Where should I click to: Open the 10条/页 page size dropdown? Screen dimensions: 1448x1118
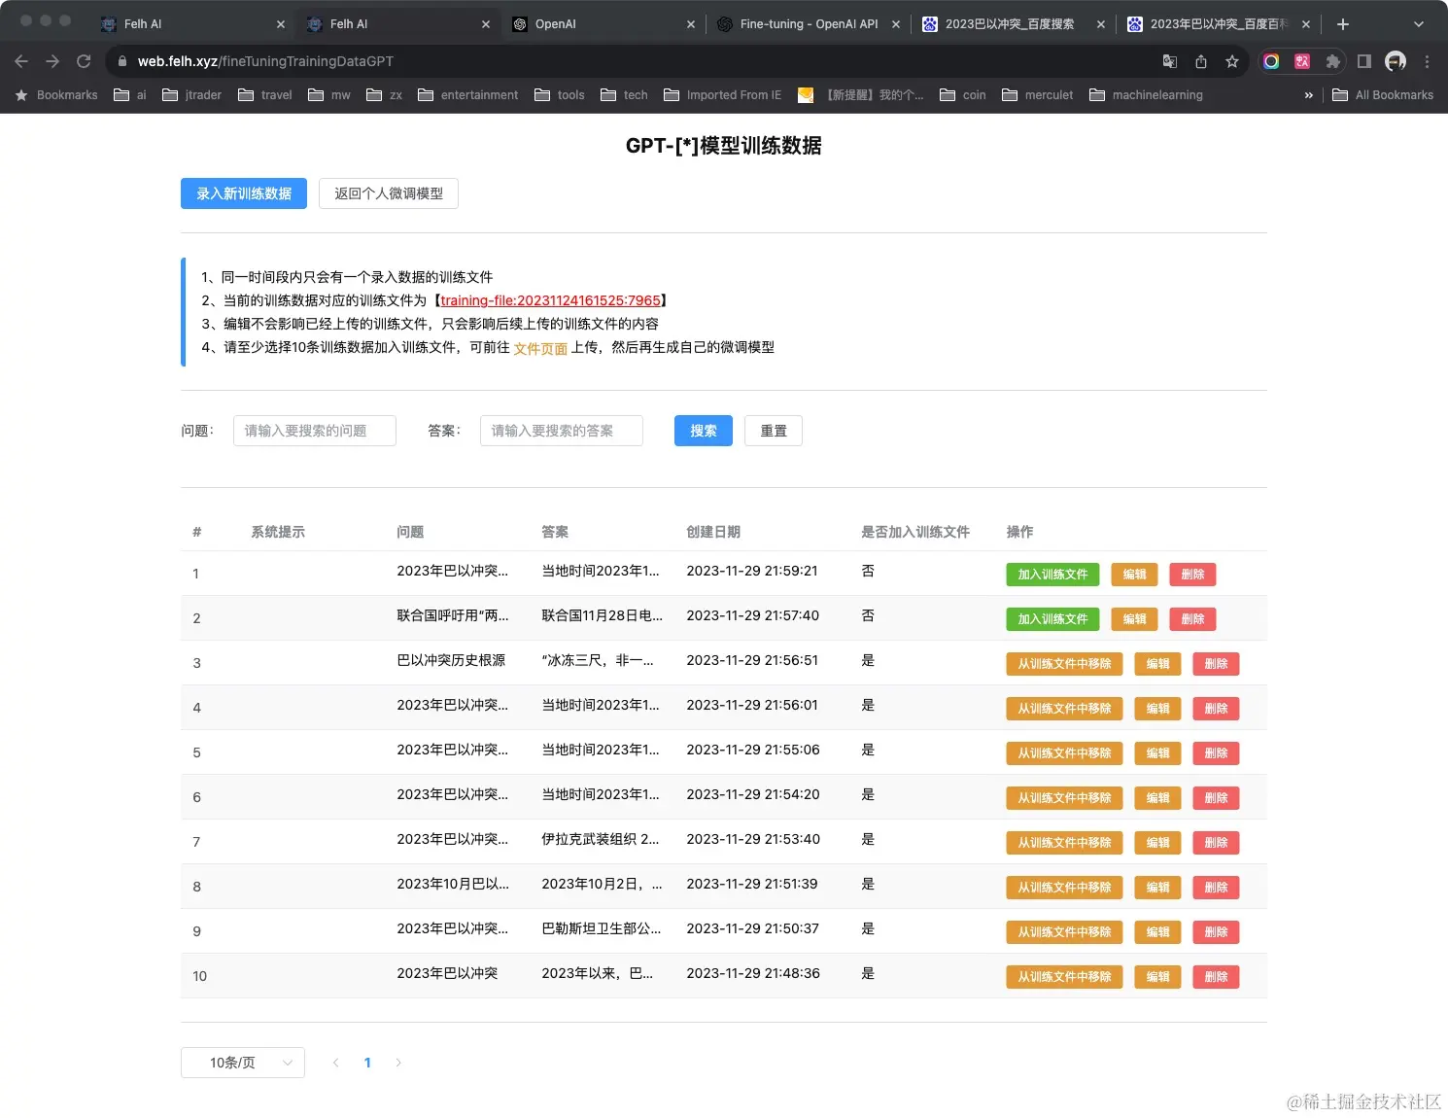click(242, 1062)
